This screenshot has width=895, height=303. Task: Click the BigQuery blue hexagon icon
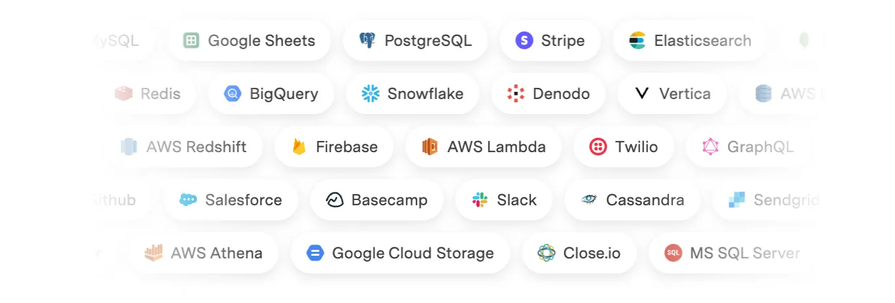coord(233,94)
